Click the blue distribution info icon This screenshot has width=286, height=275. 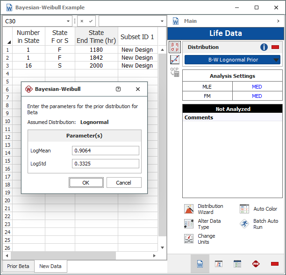click(x=264, y=47)
